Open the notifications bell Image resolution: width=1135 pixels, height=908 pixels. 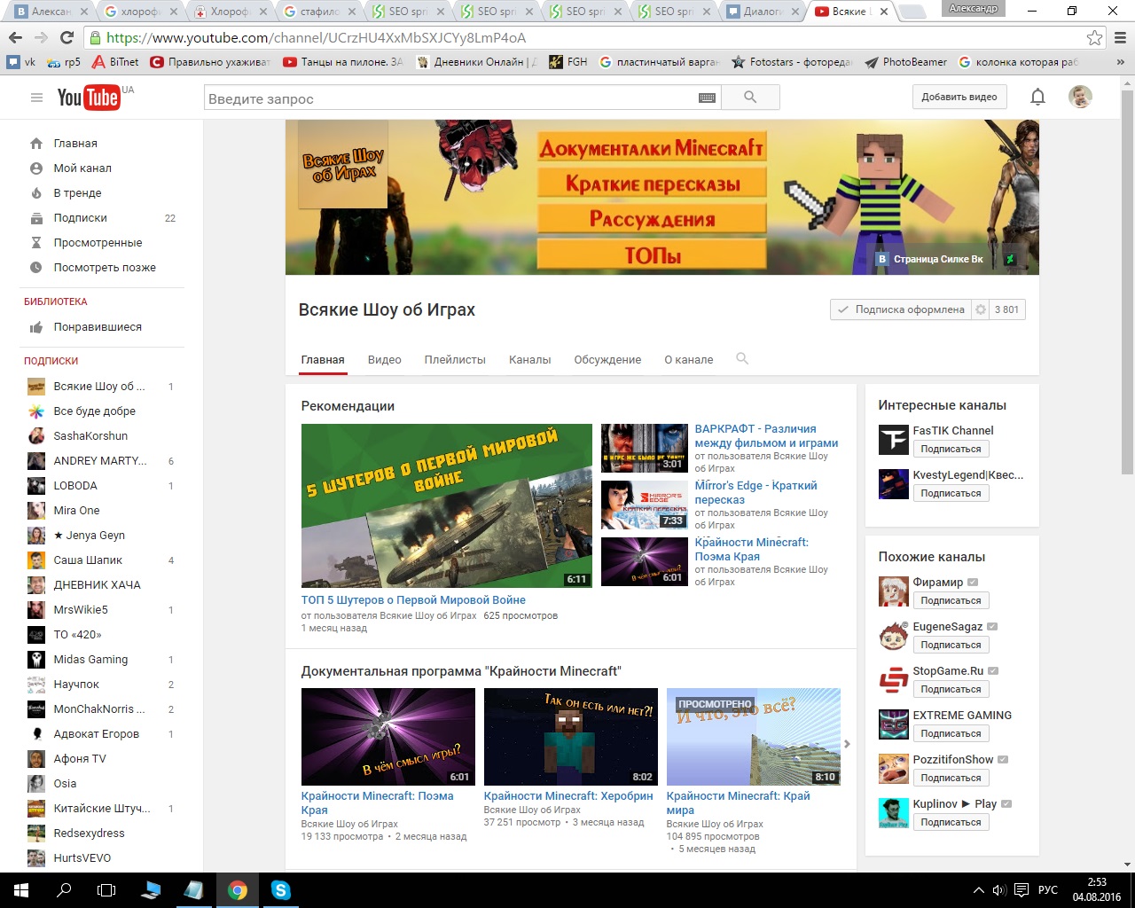[1037, 98]
